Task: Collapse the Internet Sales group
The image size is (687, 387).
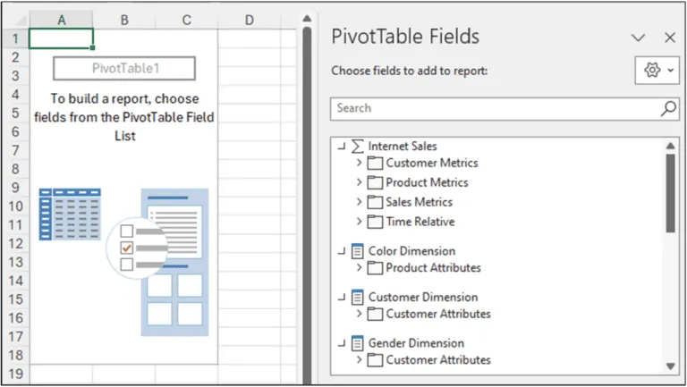Action: [342, 146]
